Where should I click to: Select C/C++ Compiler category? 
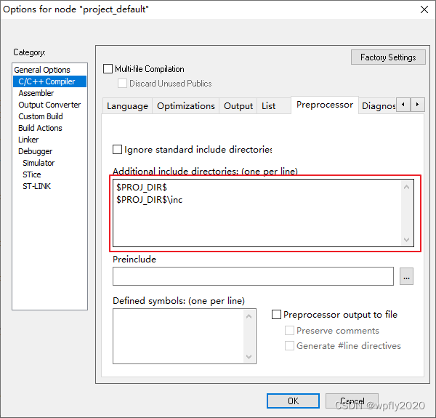(49, 81)
